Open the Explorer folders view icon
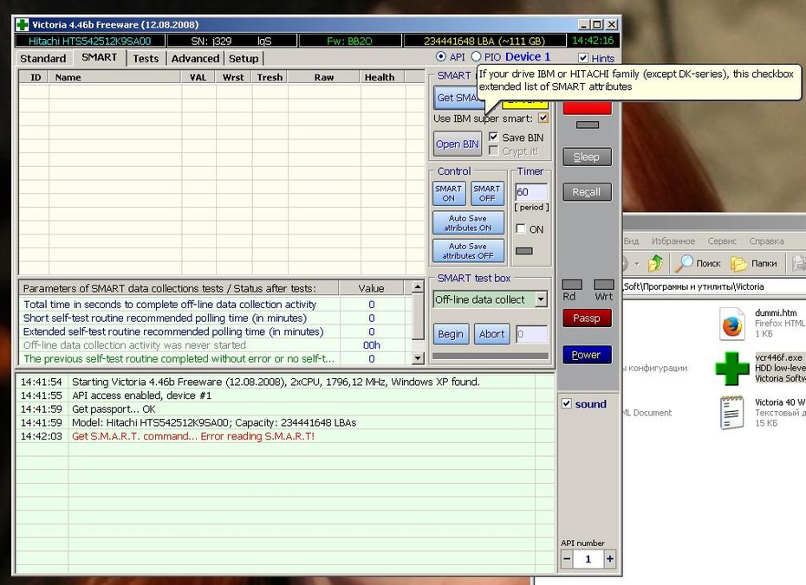This screenshot has height=585, width=806. coord(739,263)
